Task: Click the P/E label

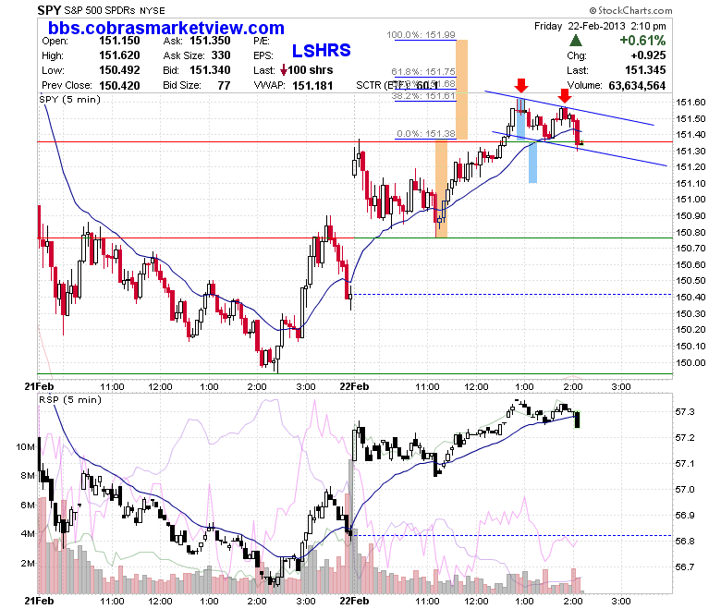Action: coord(262,41)
